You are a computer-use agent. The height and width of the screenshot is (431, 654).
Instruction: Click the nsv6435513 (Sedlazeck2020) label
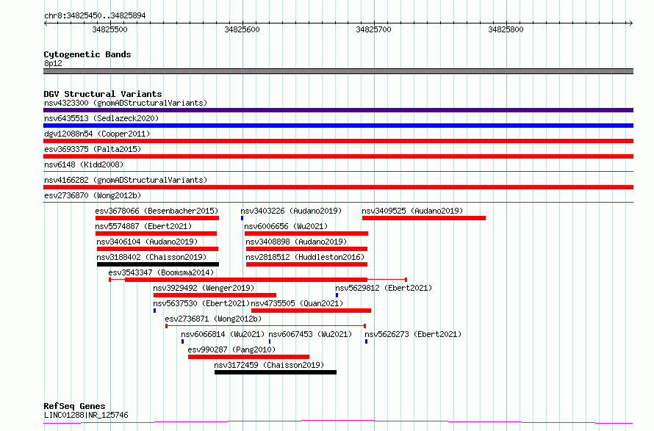[x=101, y=118]
